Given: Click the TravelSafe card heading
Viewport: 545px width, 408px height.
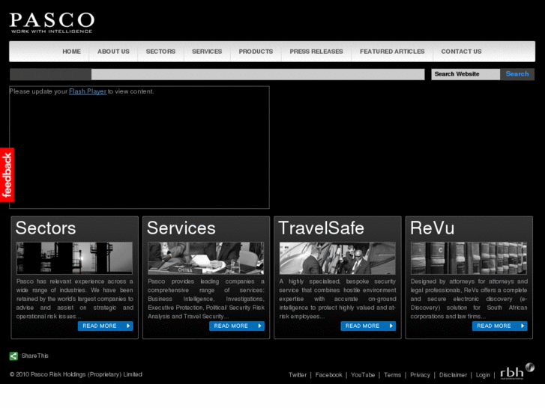Looking at the screenshot, I should [x=321, y=228].
